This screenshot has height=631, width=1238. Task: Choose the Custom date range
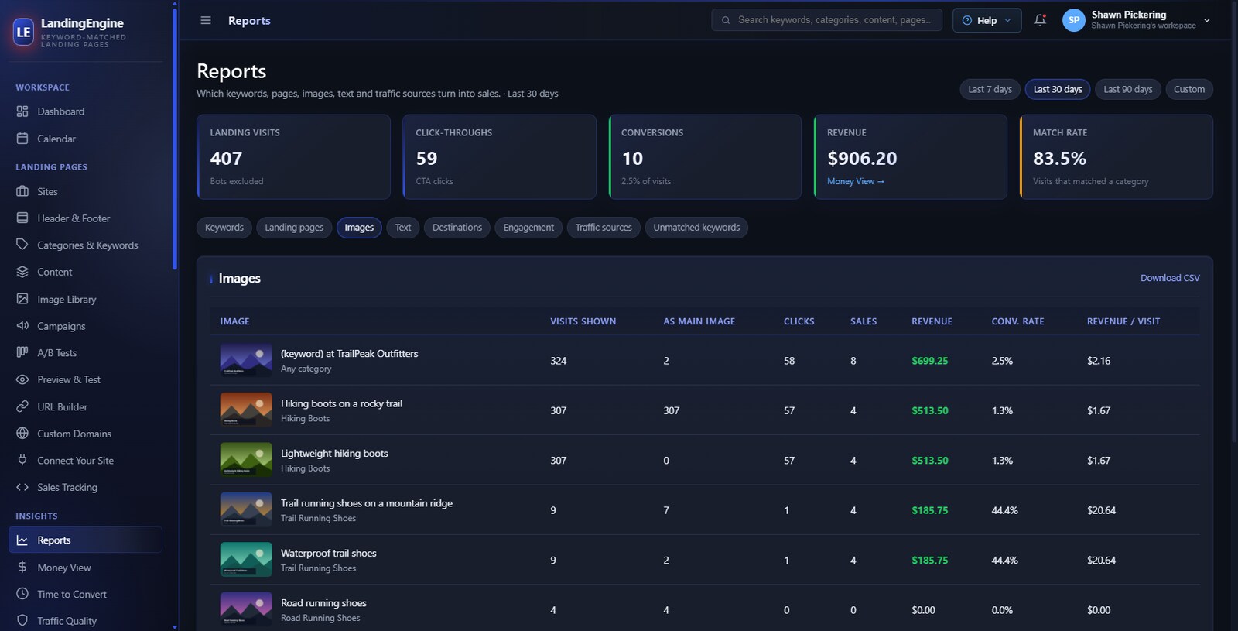tap(1189, 89)
